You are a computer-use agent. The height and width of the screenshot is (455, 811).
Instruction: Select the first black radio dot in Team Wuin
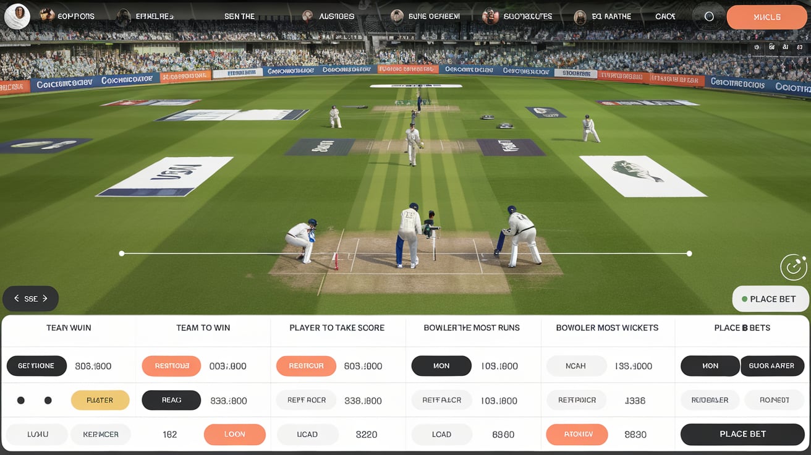pyautogui.click(x=21, y=401)
